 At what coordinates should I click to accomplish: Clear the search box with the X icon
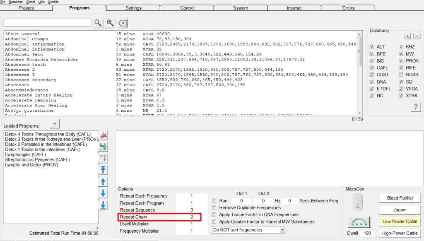tap(123, 23)
